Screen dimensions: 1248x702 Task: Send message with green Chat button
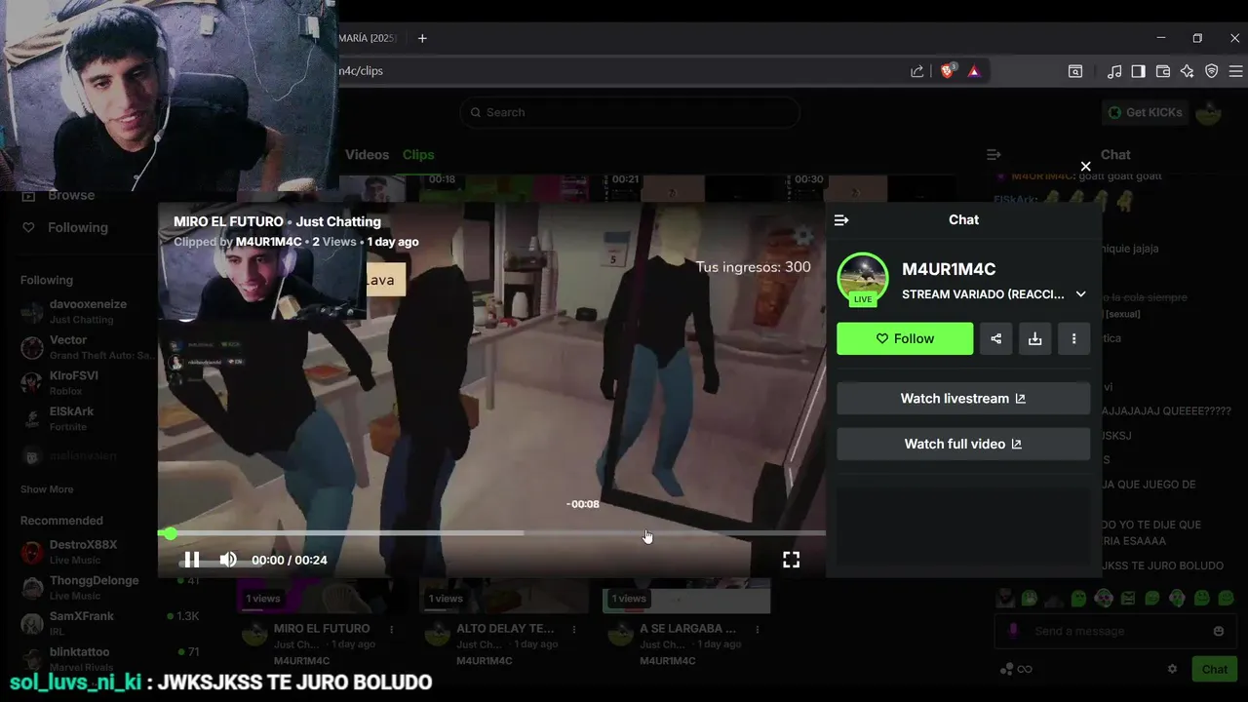pyautogui.click(x=1214, y=669)
